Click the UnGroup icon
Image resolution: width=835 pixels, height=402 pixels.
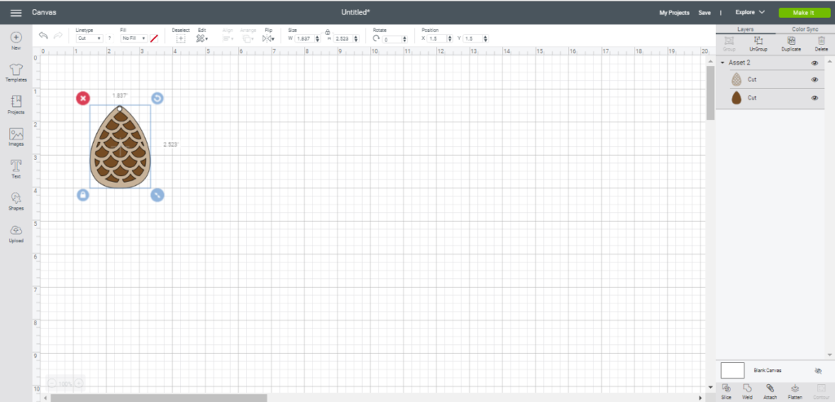coord(758,42)
